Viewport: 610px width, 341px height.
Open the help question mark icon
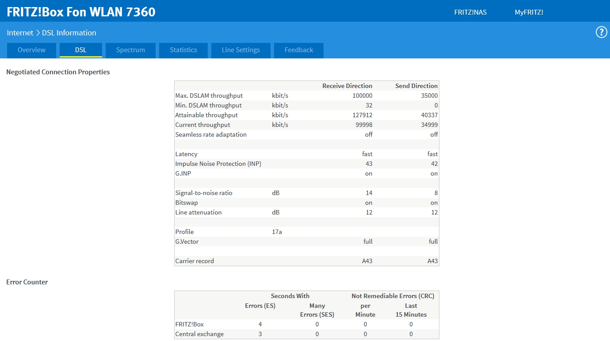pyautogui.click(x=601, y=32)
